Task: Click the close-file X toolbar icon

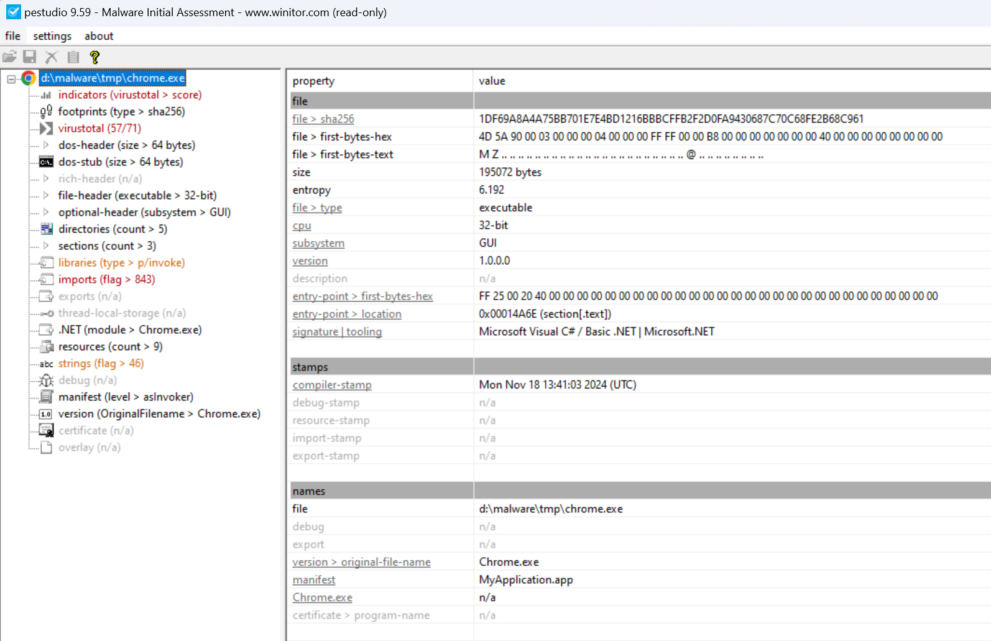Action: coord(52,57)
